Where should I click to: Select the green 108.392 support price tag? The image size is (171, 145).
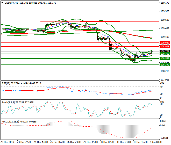click(165, 65)
